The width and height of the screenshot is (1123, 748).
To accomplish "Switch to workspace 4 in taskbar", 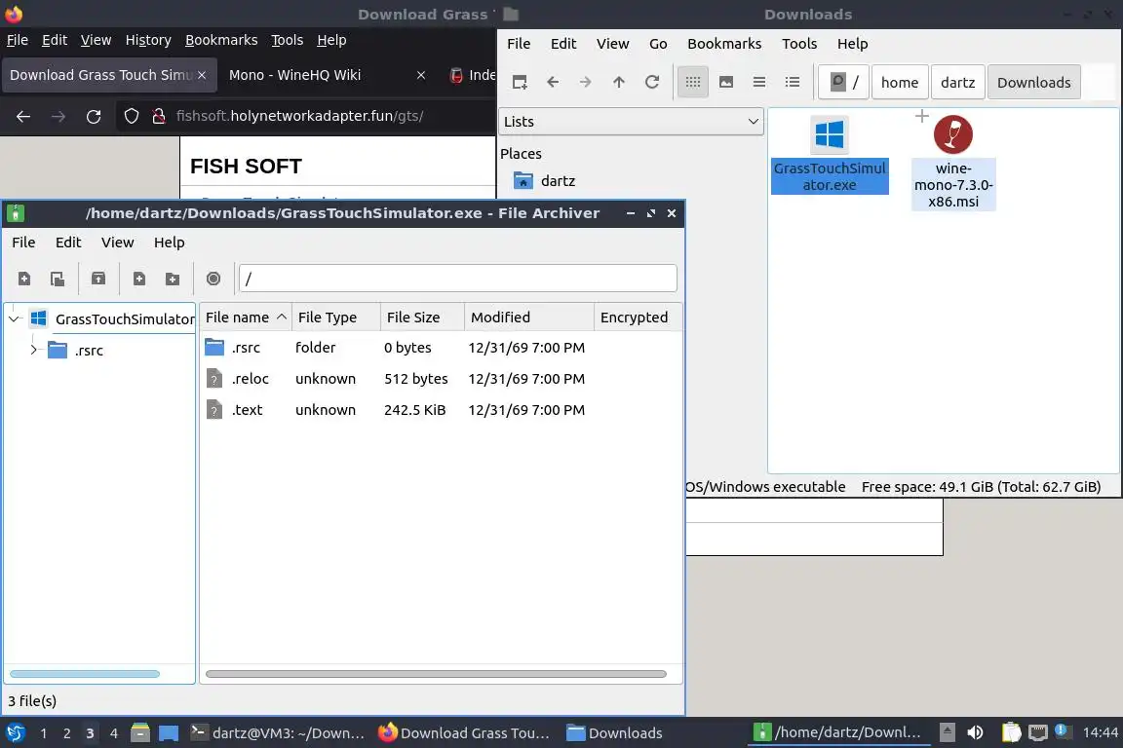I will pyautogui.click(x=114, y=733).
